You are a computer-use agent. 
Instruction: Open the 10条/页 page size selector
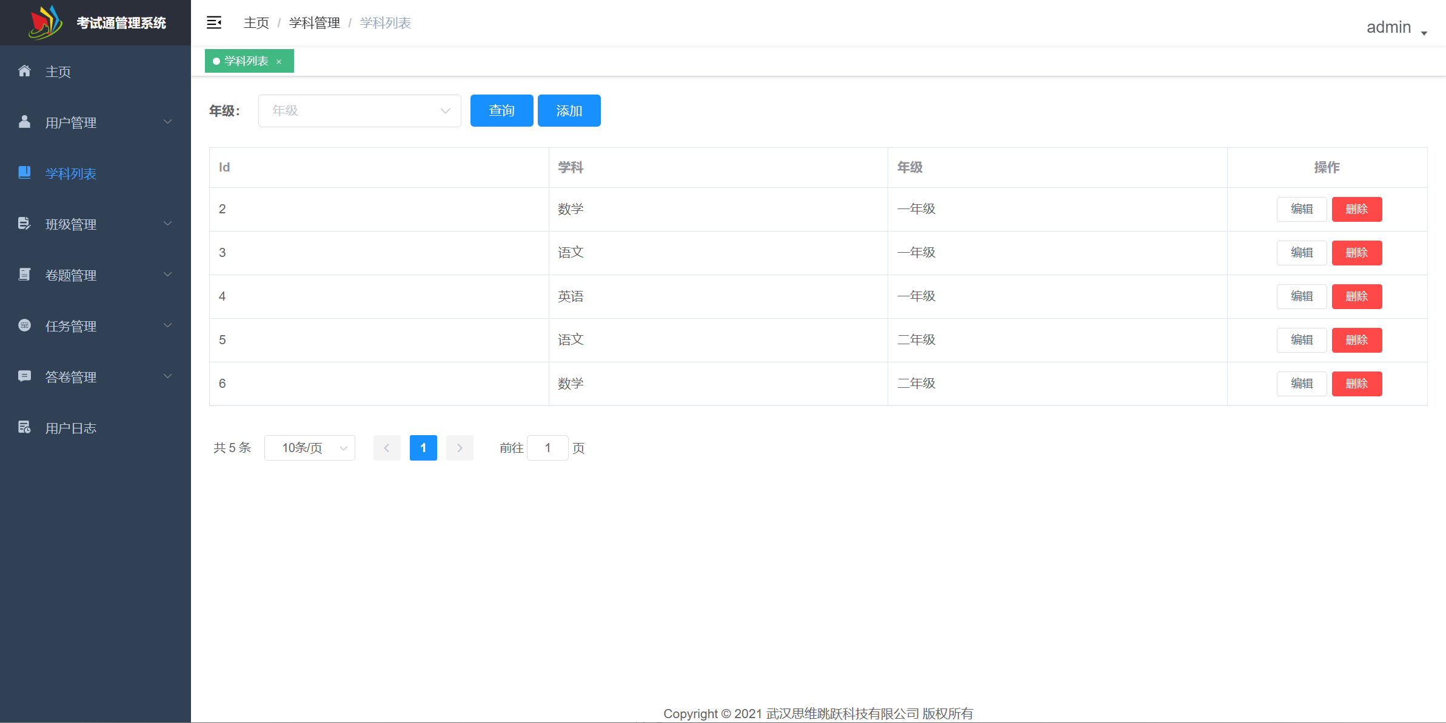click(309, 448)
